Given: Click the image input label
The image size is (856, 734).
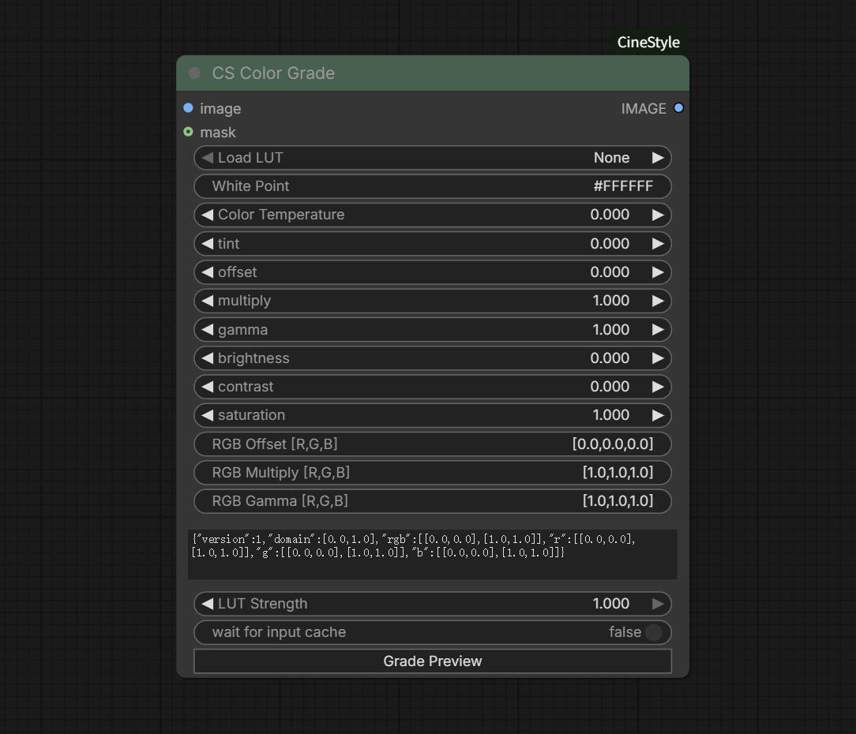Looking at the screenshot, I should point(220,109).
